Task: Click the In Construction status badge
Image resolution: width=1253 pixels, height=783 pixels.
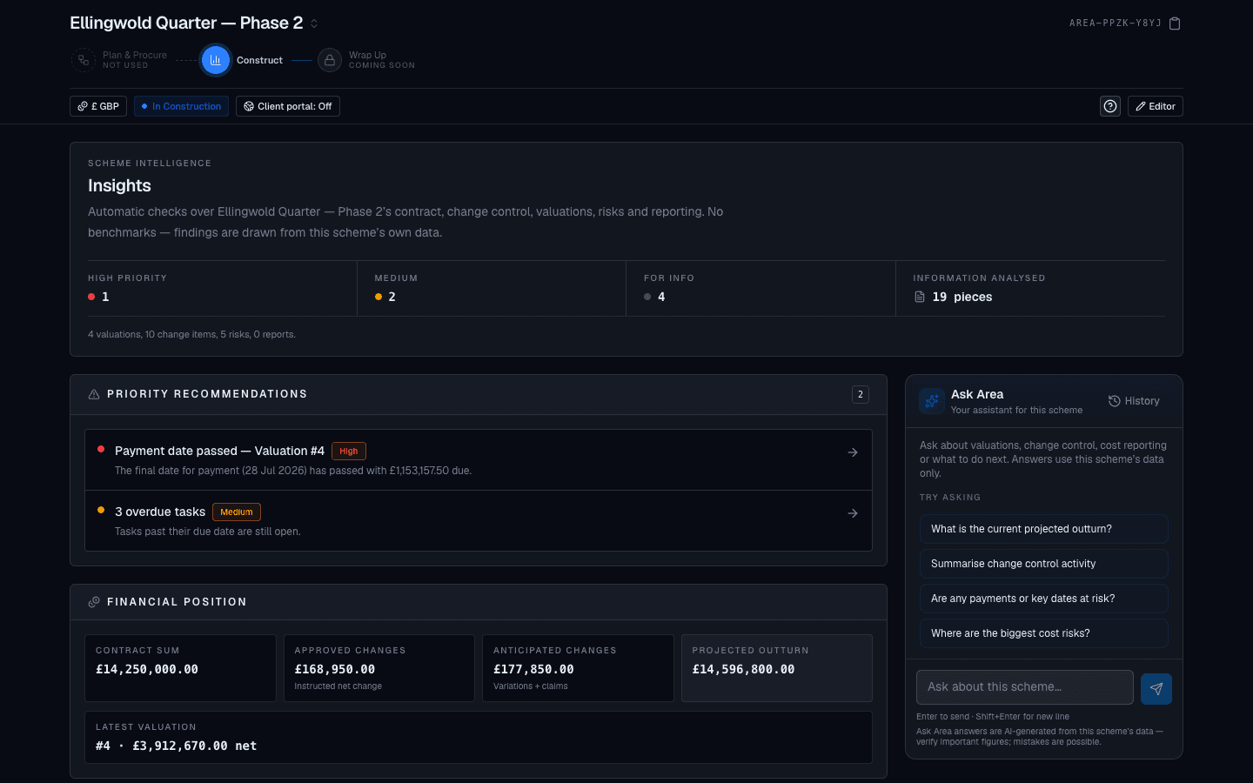Action: pos(181,106)
